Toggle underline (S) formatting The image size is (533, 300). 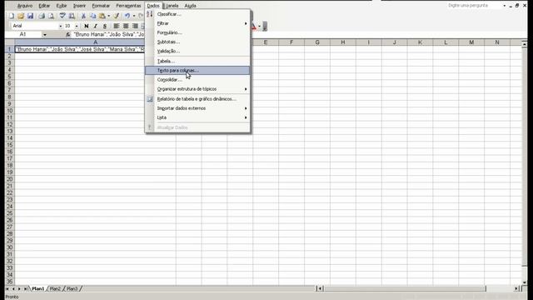point(105,26)
